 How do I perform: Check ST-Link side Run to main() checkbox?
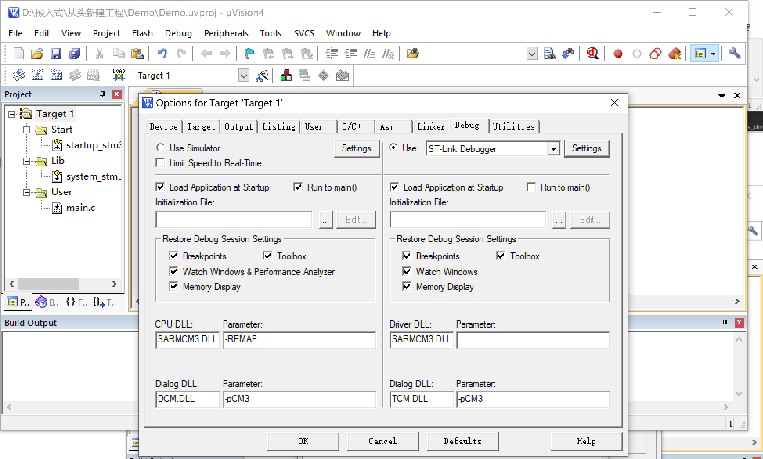(x=531, y=187)
